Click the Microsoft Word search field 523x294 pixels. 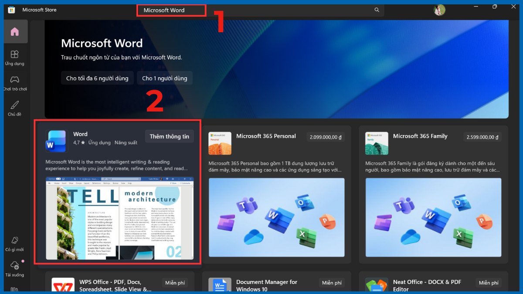171,10
